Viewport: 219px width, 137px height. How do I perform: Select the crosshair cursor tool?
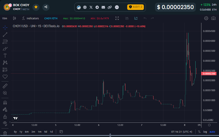(x=5, y=27)
